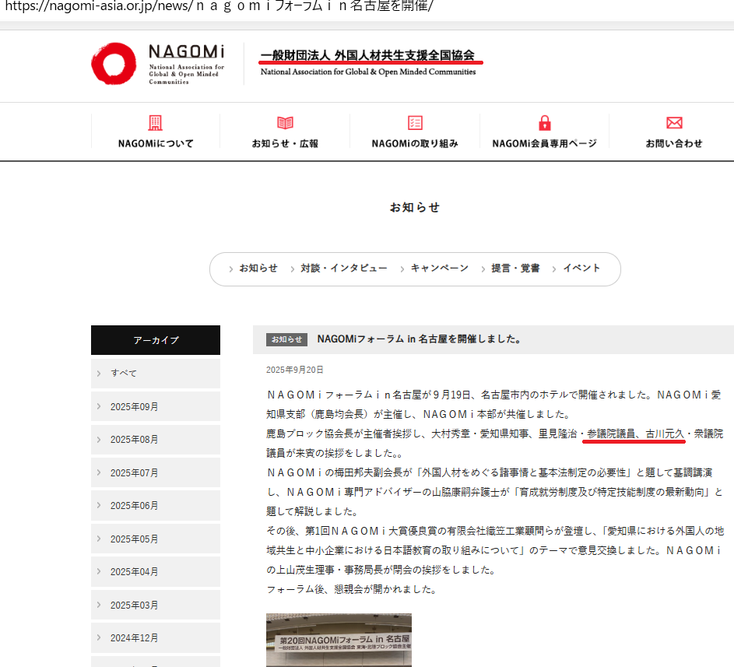Image resolution: width=734 pixels, height=667 pixels.
Task: Select the 対談・インタビュー category
Action: [343, 269]
